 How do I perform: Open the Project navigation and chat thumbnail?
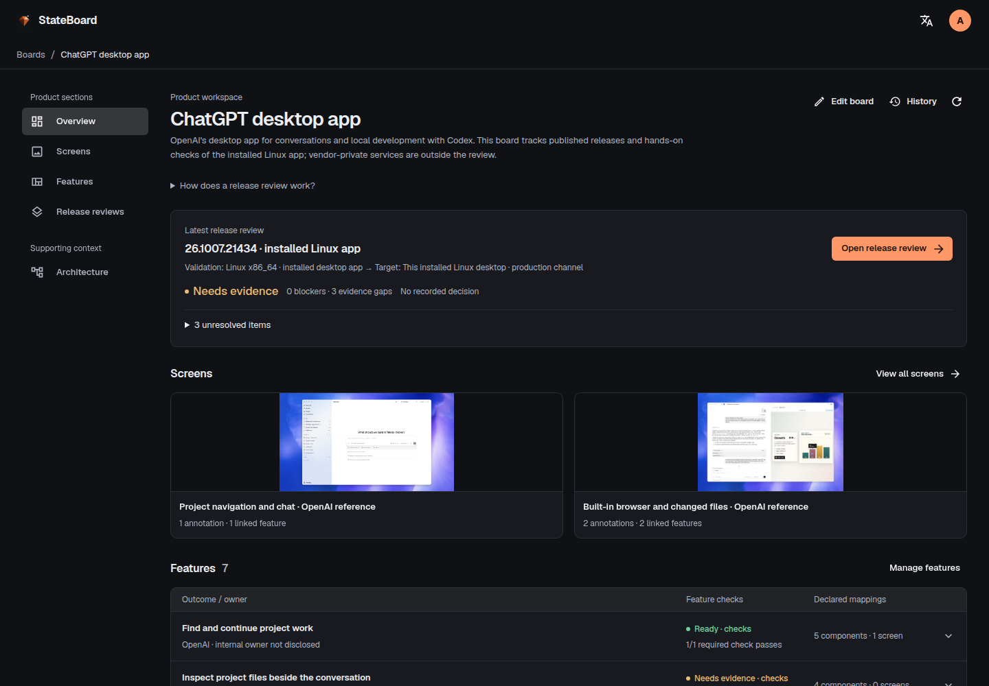(x=367, y=442)
